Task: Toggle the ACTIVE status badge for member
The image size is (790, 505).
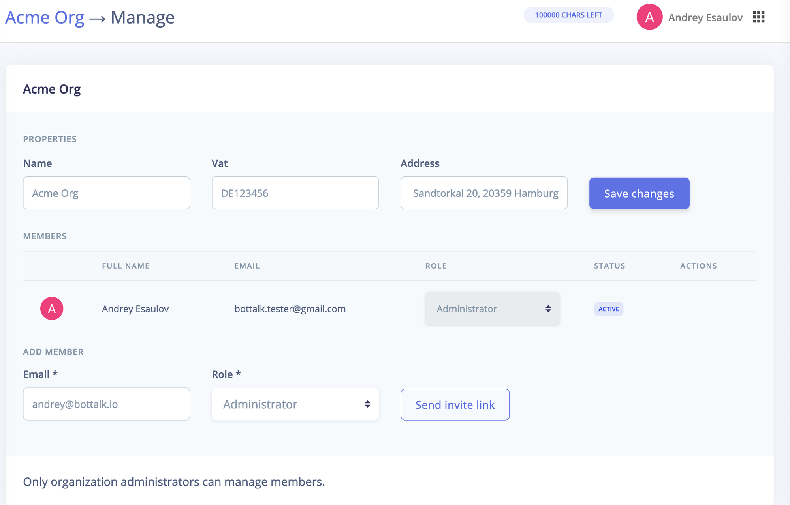Action: tap(609, 308)
